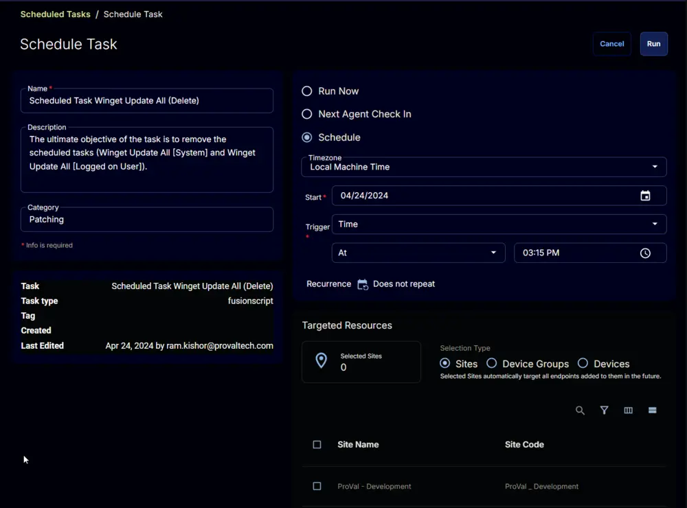Screen dimensions: 687x508
Task: Click the ProVal - Development site name
Action: [x=374, y=487]
